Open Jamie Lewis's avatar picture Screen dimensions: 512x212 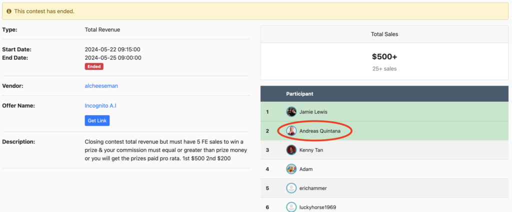[291, 112]
